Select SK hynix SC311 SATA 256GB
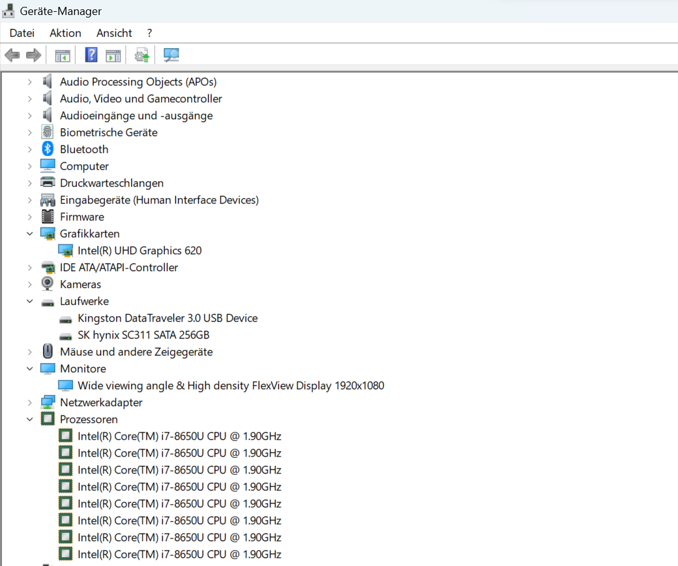 [x=143, y=334]
